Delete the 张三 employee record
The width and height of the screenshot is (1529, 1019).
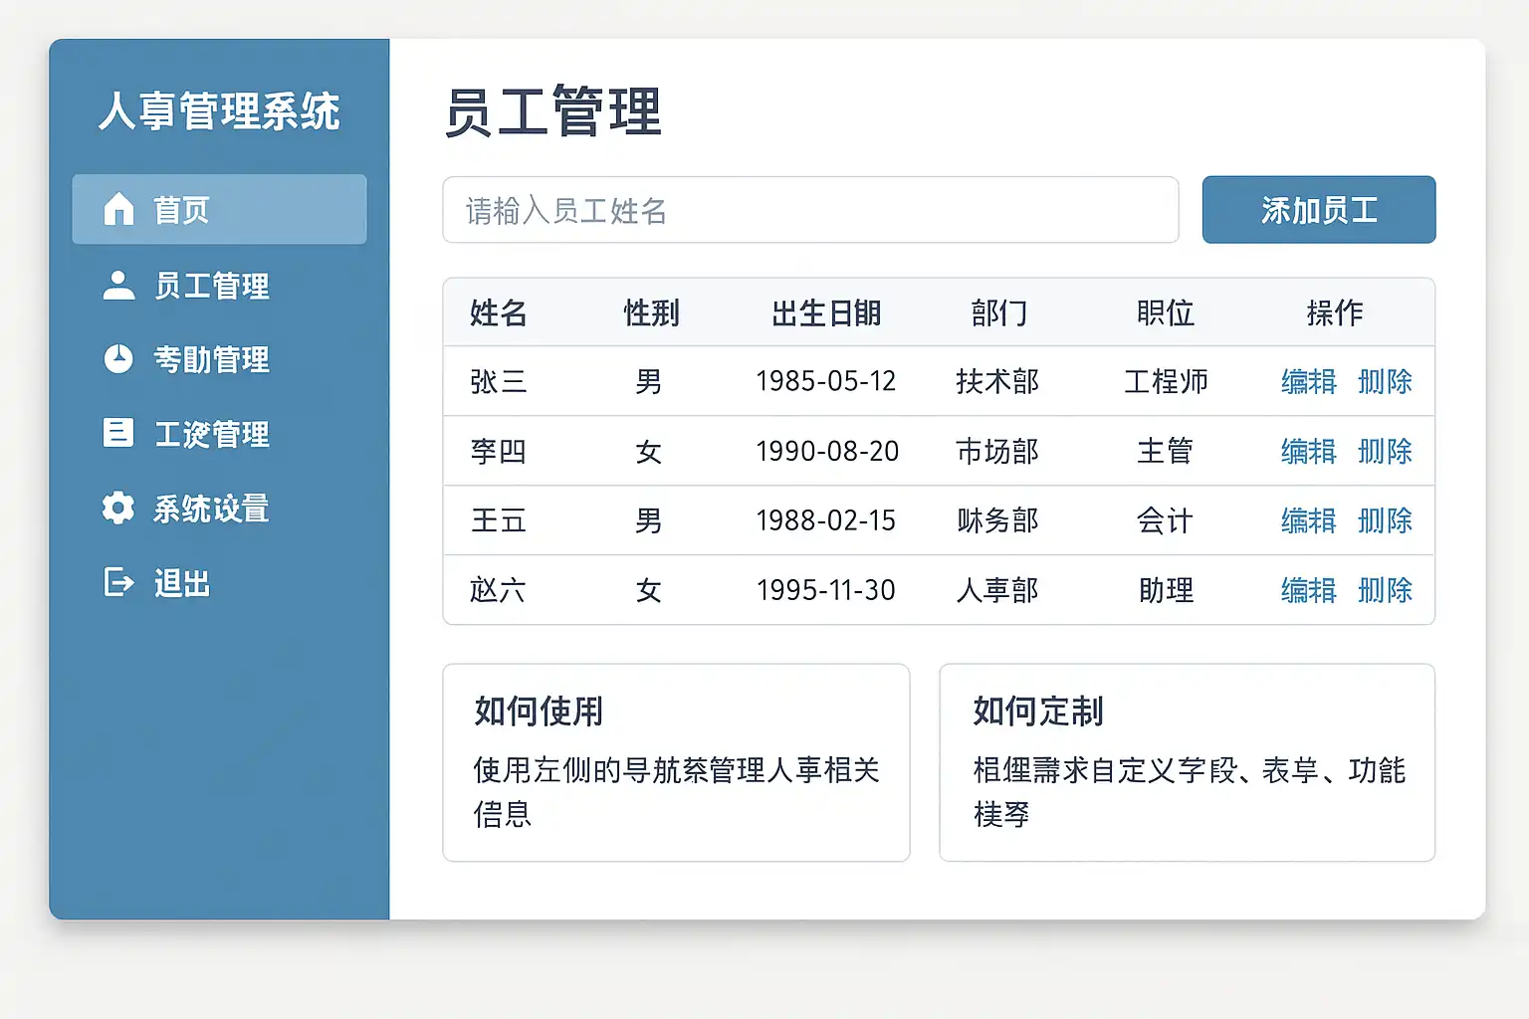[x=1385, y=382]
